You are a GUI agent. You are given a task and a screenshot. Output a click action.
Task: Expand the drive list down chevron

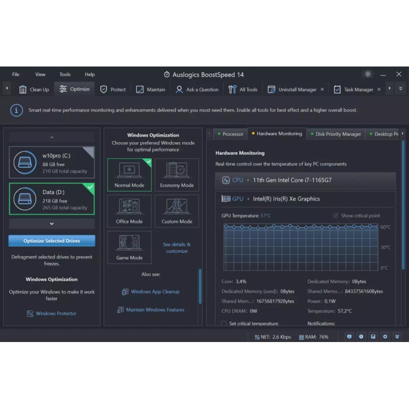52,223
